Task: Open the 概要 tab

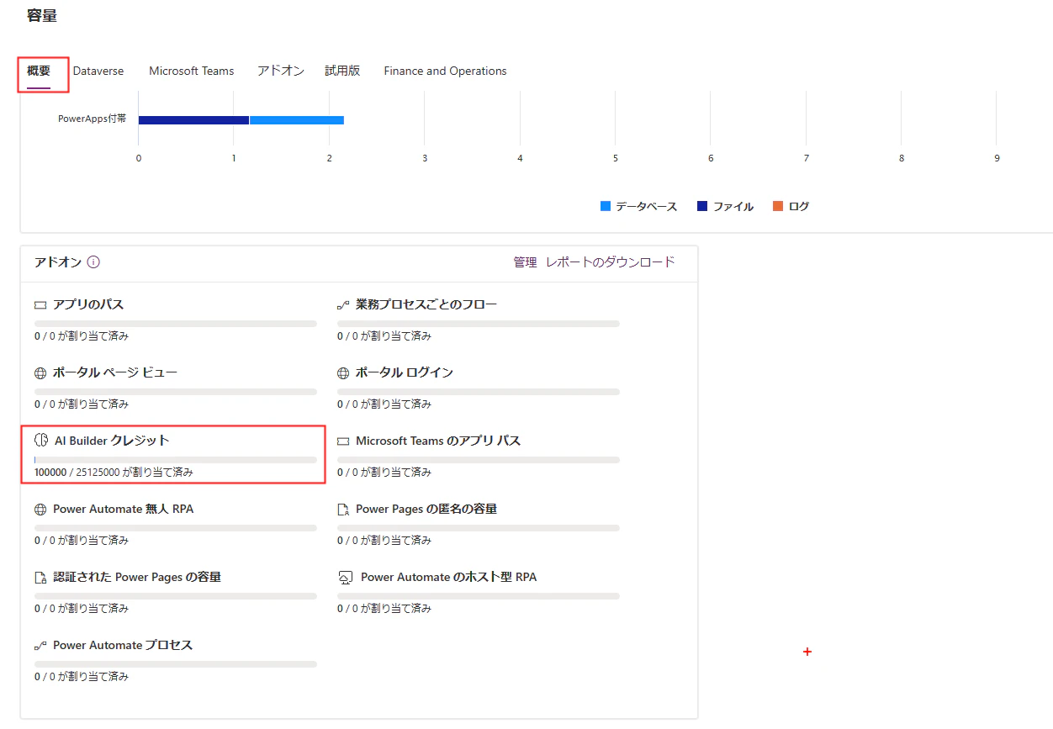Action: (39, 71)
